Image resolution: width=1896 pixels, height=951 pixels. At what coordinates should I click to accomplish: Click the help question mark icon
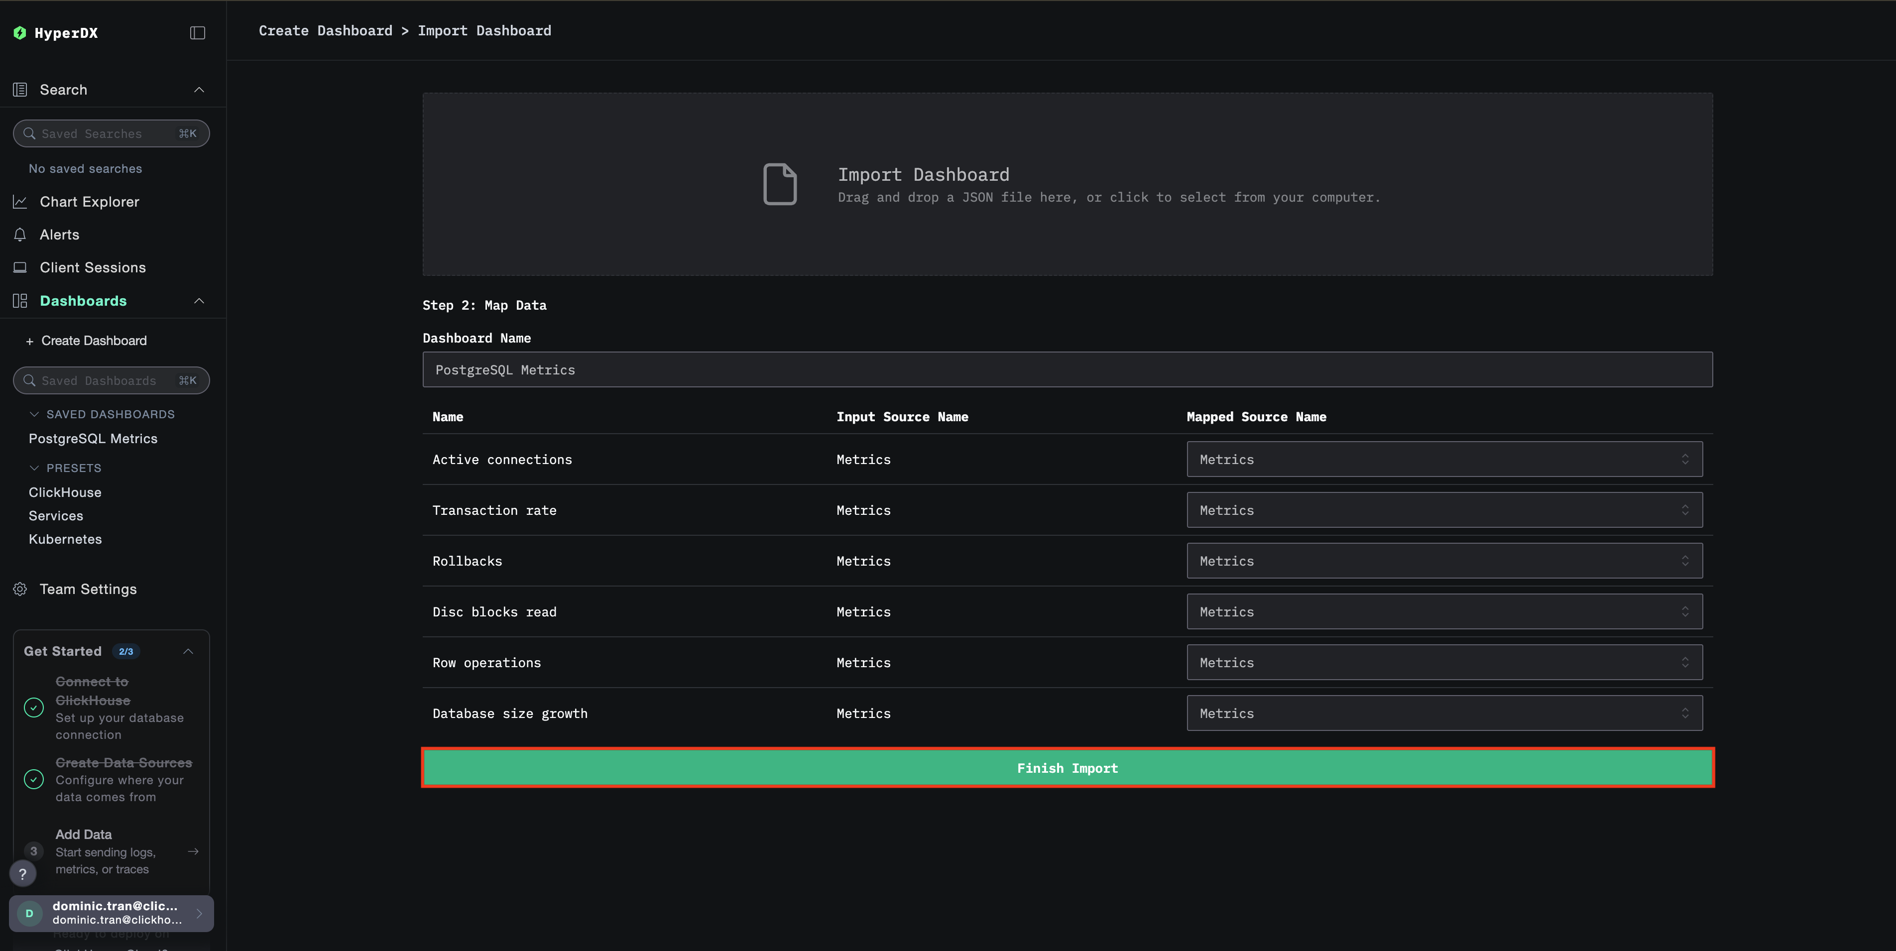[22, 874]
